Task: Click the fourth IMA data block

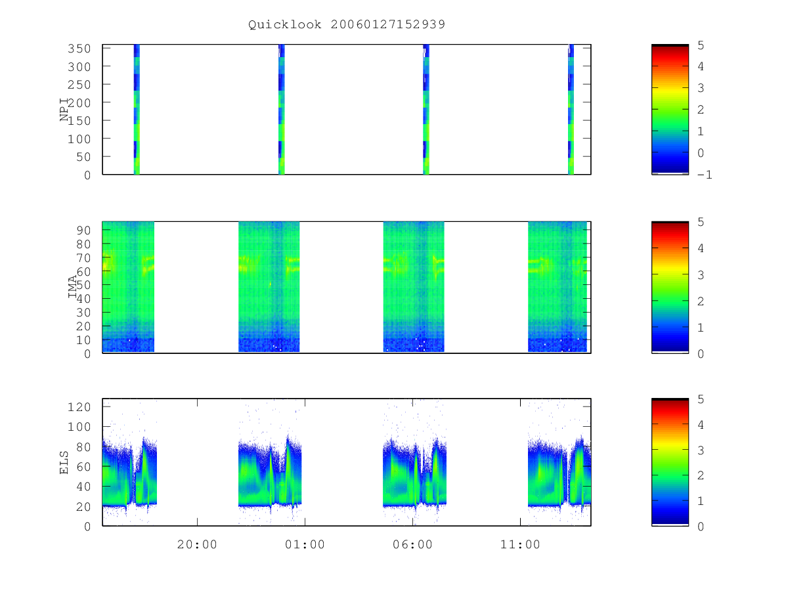Action: 558,287
